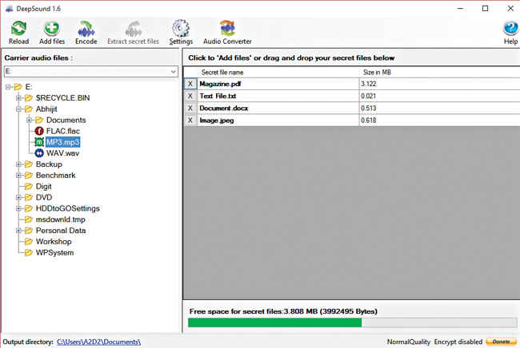
Task: Select the Abhijit folder in tree
Action: coord(46,109)
